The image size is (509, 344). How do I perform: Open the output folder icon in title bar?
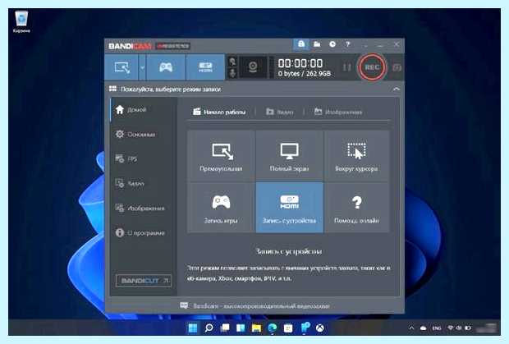(x=317, y=44)
